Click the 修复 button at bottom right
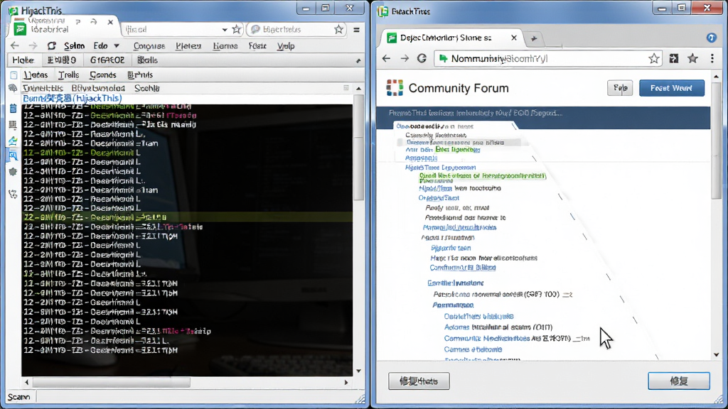728x409 pixels. coord(679,381)
